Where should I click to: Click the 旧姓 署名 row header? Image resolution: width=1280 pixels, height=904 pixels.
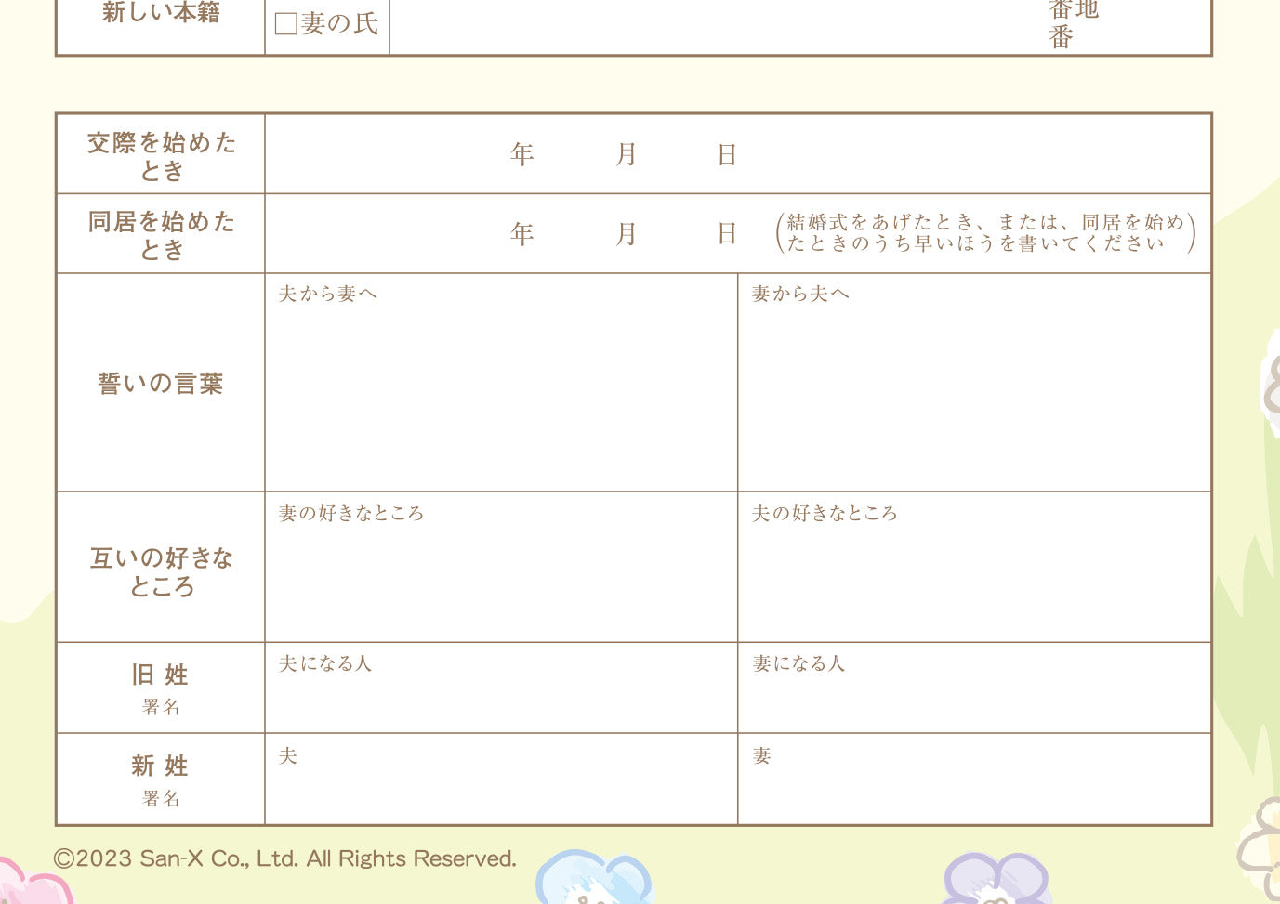click(162, 688)
